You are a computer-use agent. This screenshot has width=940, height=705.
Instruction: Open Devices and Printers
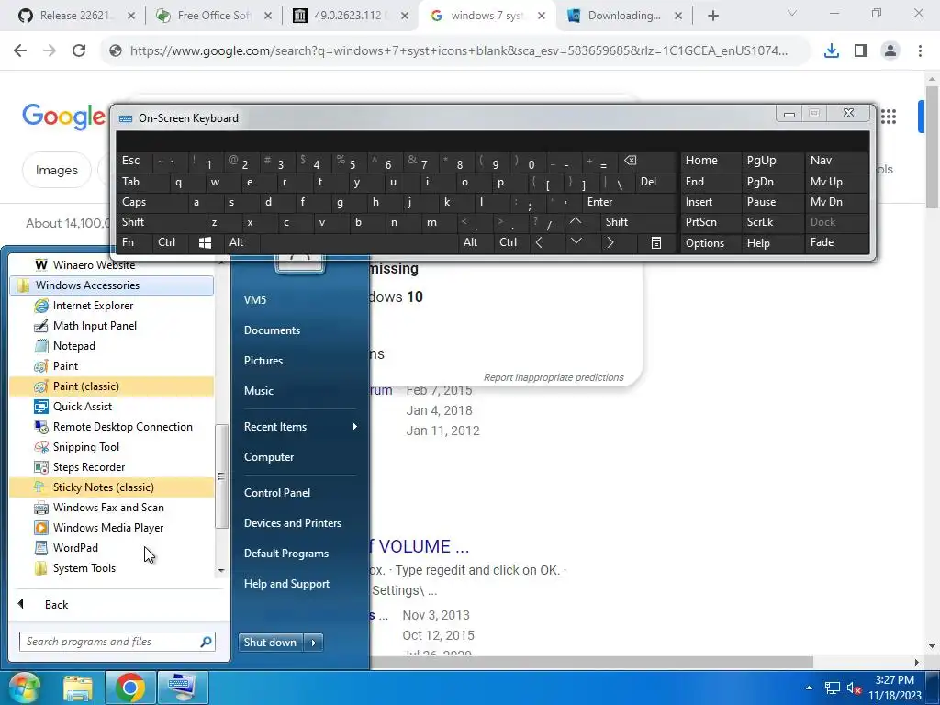pyautogui.click(x=293, y=523)
